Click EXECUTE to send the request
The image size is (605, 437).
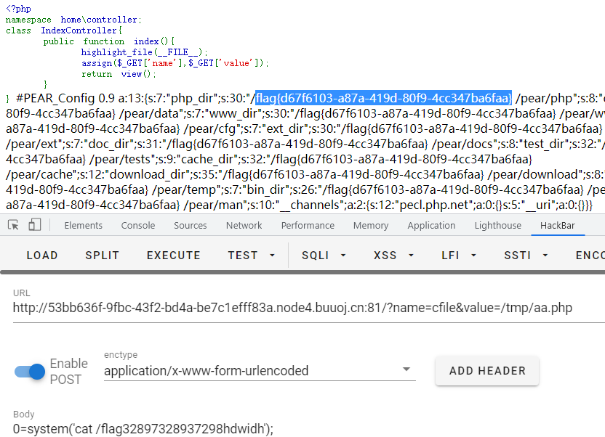coord(174,256)
